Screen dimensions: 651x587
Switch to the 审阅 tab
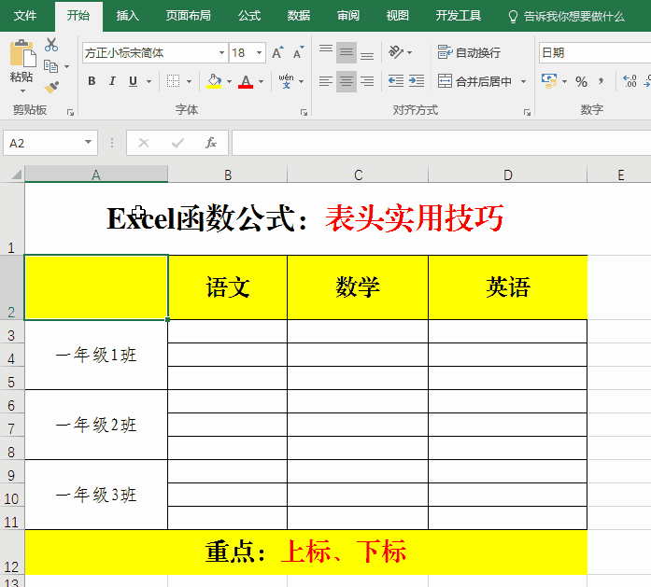tap(348, 16)
